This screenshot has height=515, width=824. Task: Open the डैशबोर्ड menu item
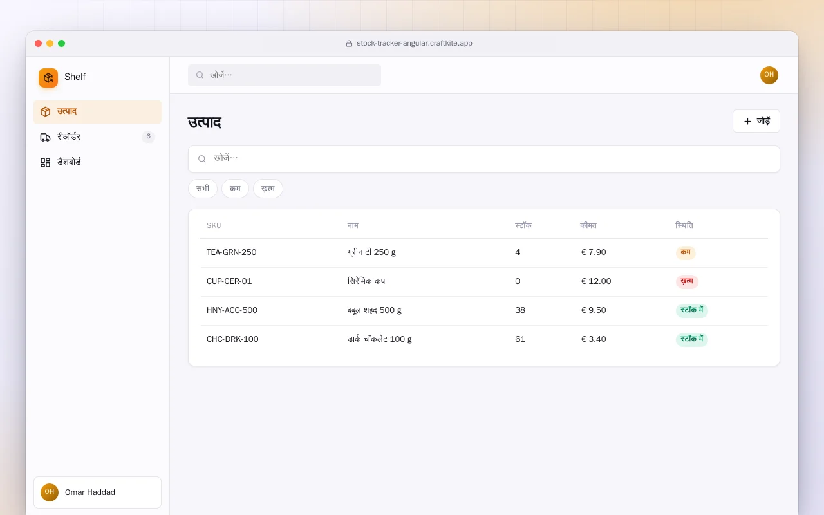tap(97, 162)
